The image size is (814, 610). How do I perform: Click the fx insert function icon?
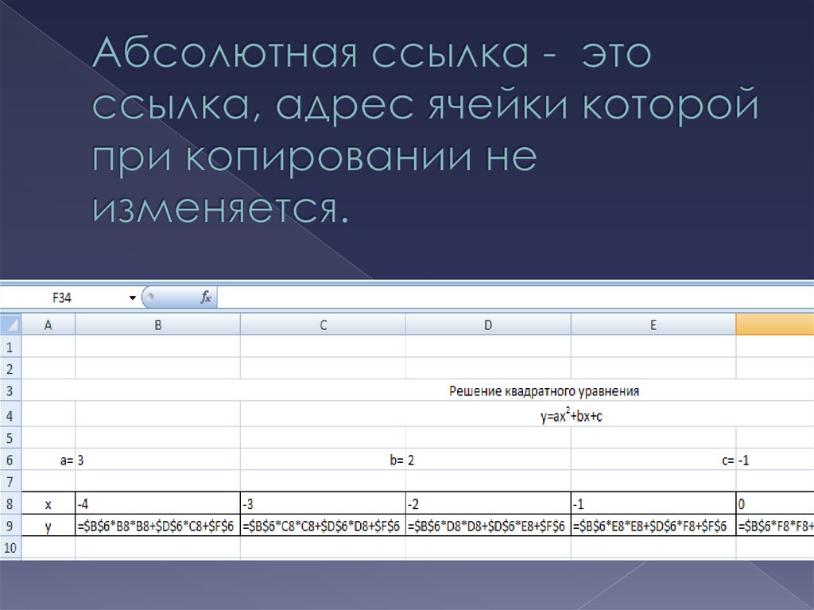[x=206, y=297]
